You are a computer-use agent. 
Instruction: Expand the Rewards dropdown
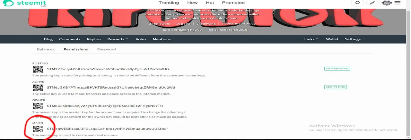117,39
